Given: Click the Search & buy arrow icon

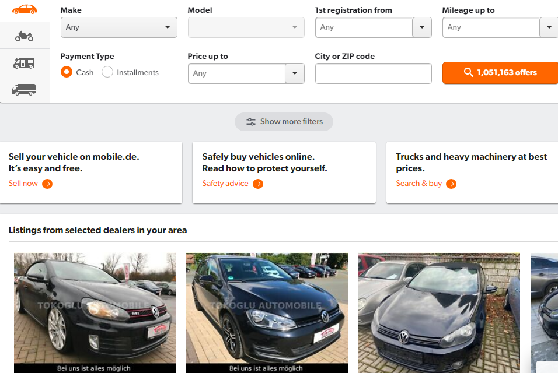Looking at the screenshot, I should [451, 184].
